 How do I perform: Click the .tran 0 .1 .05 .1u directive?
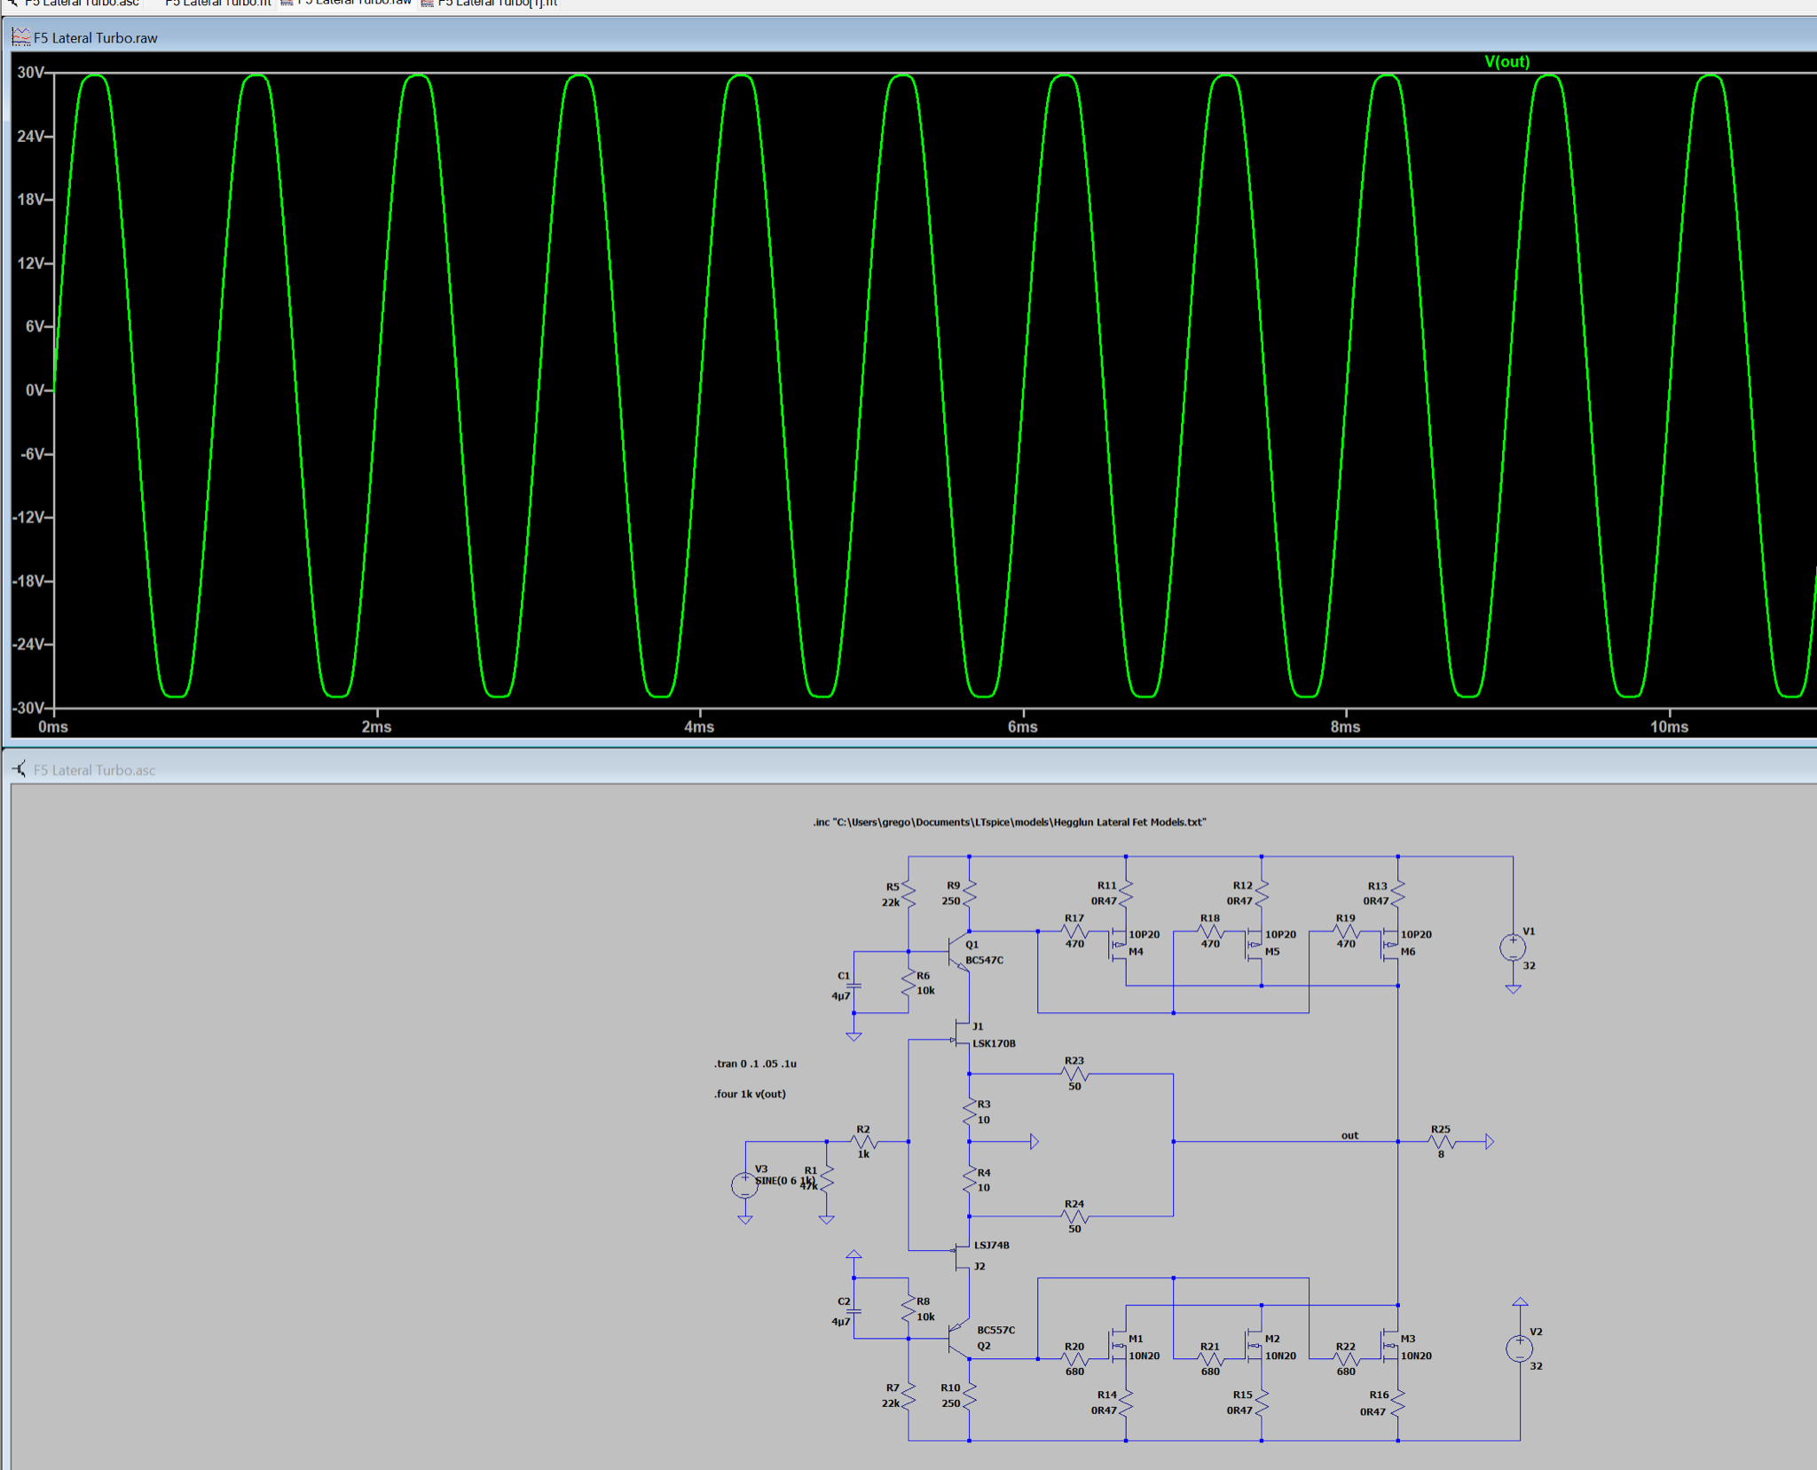pos(755,1064)
